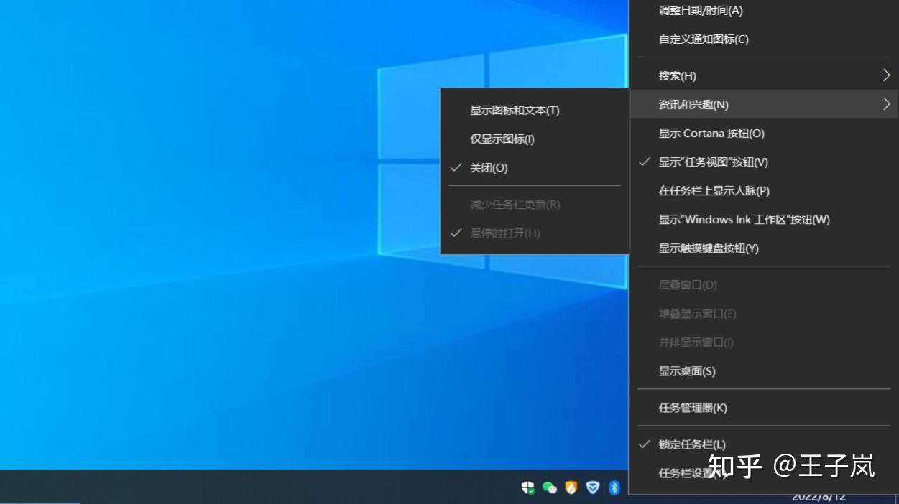Open 任务管理器 from the context menu
This screenshot has height=504, width=899.
click(691, 407)
